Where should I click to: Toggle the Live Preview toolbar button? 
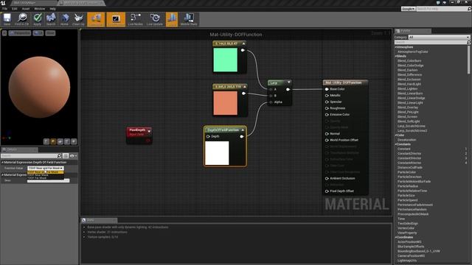point(116,19)
